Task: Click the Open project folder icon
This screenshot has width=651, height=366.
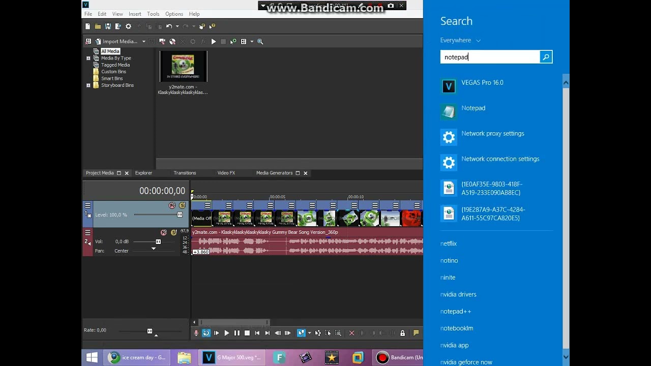Action: point(98,26)
